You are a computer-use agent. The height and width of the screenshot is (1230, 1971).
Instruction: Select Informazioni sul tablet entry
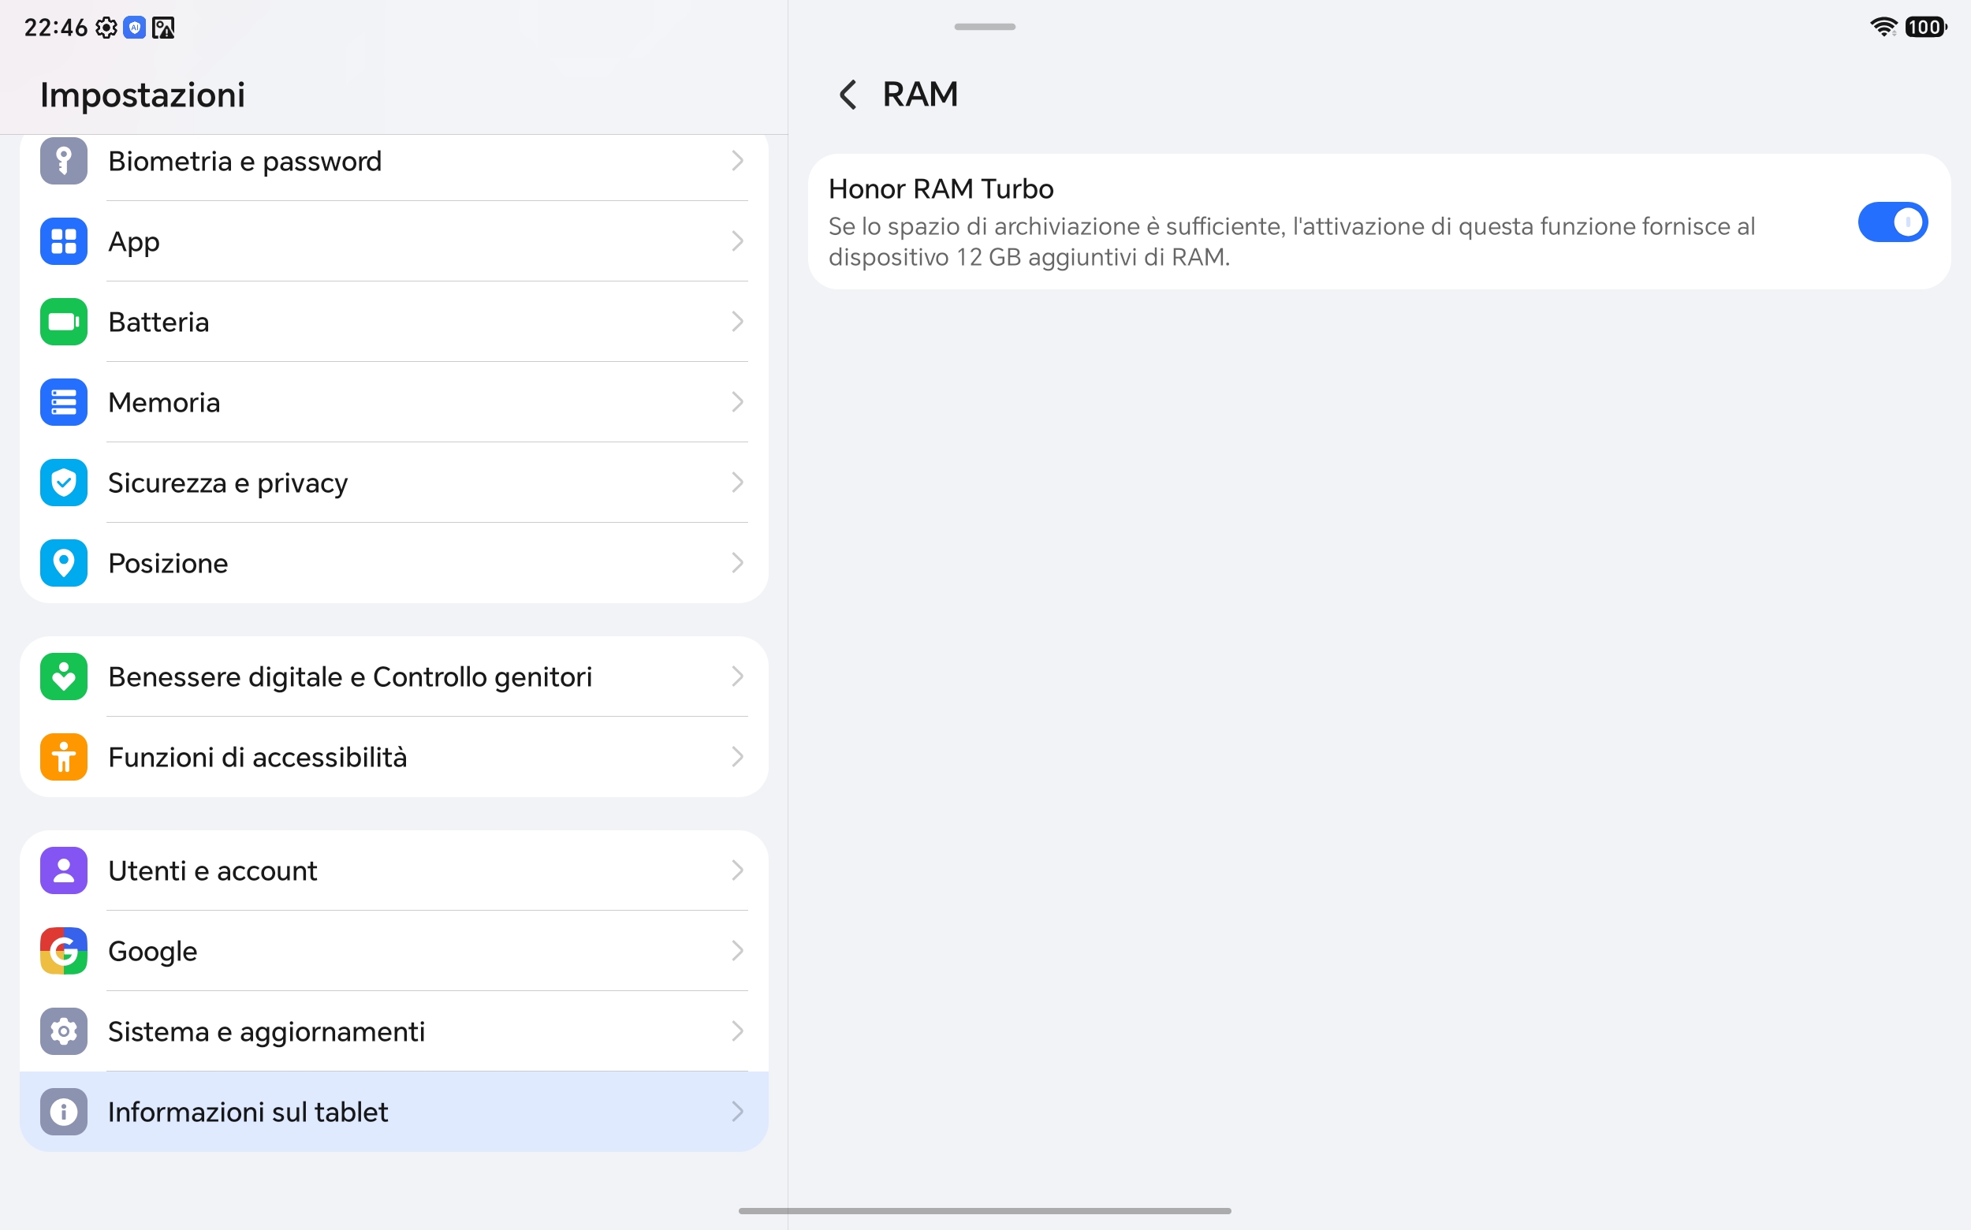pos(393,1112)
